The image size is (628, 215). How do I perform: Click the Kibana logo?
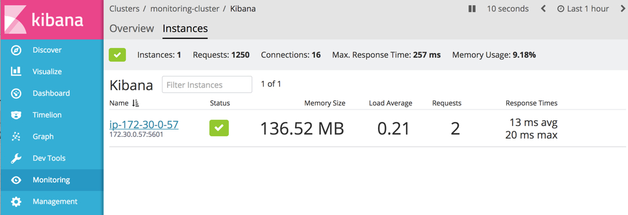[51, 19]
